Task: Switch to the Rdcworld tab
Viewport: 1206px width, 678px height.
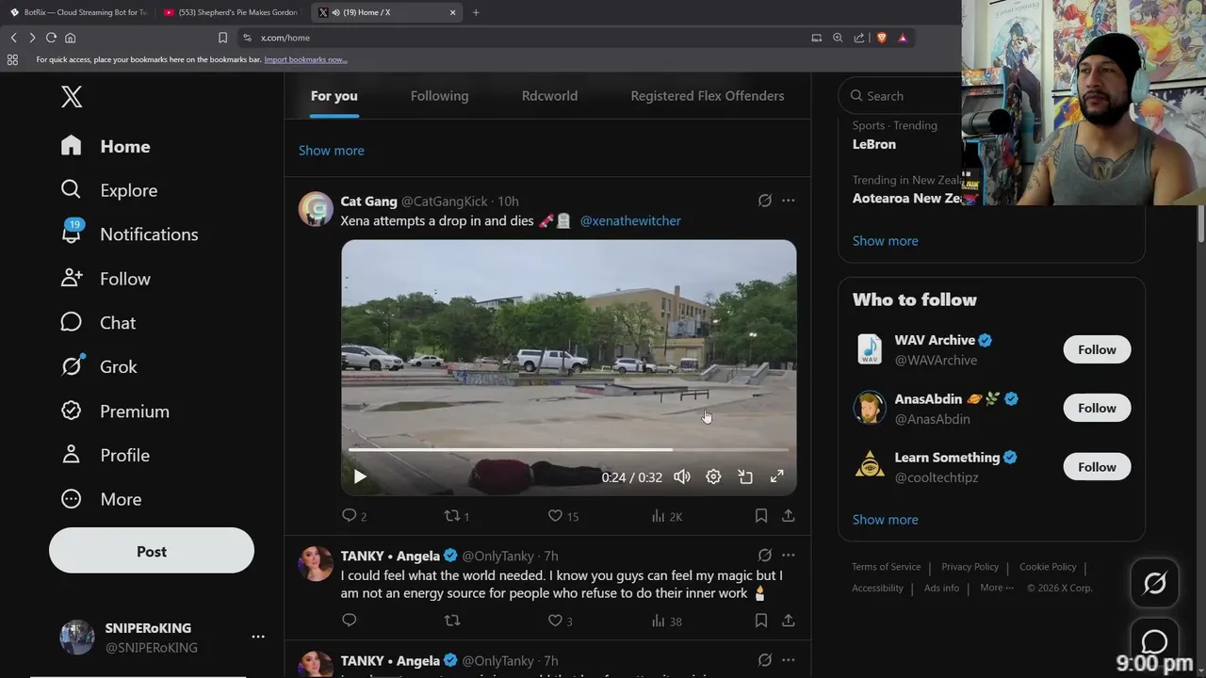Action: pos(549,96)
